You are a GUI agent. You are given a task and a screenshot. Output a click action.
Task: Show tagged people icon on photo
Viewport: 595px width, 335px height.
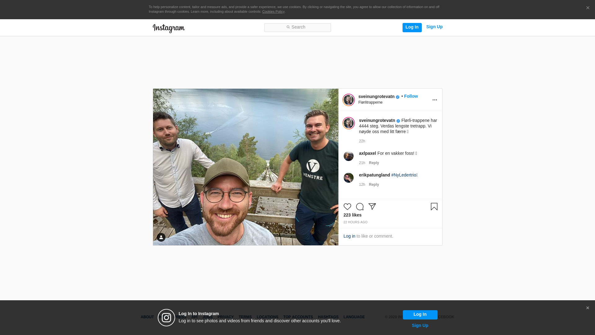tap(161, 237)
